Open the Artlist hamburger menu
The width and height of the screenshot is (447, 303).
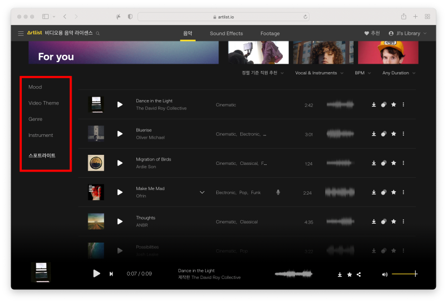21,34
